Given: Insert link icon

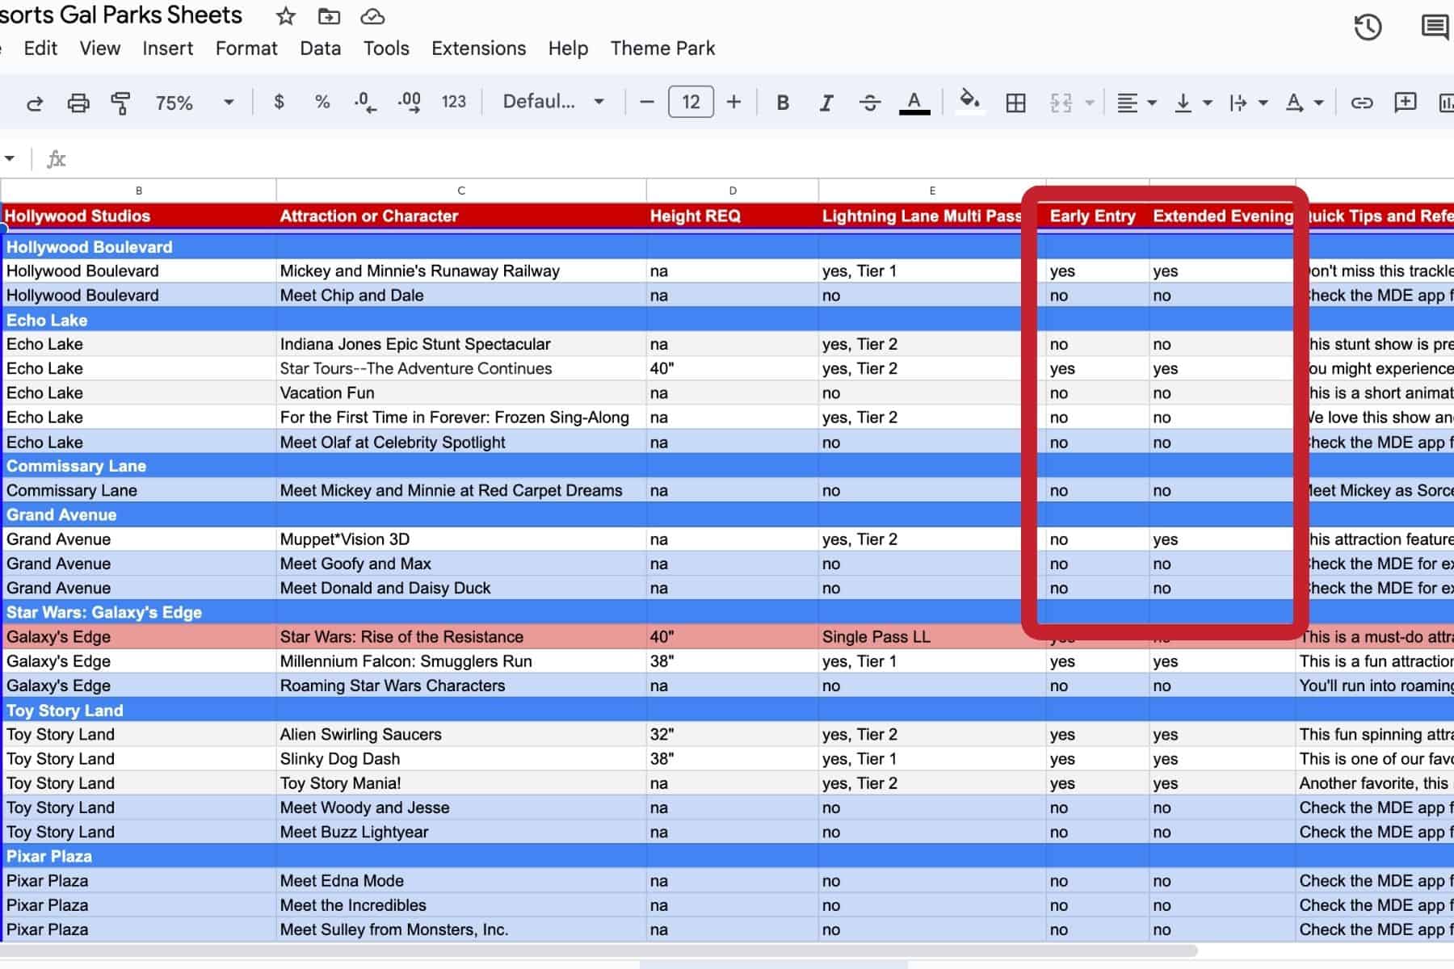Looking at the screenshot, I should tap(1362, 103).
